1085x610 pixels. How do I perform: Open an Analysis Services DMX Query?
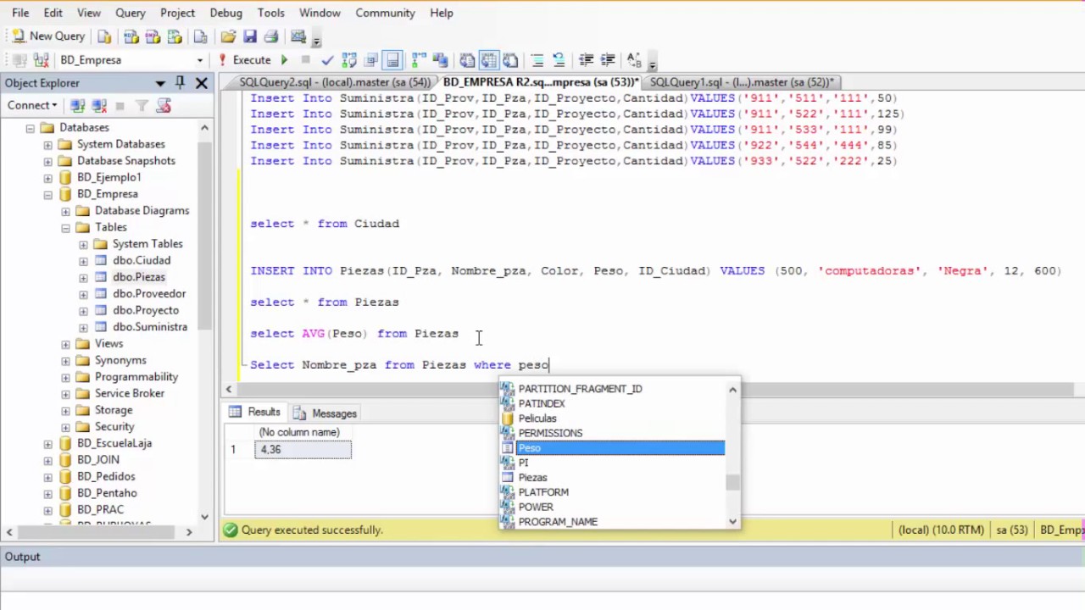coord(153,36)
